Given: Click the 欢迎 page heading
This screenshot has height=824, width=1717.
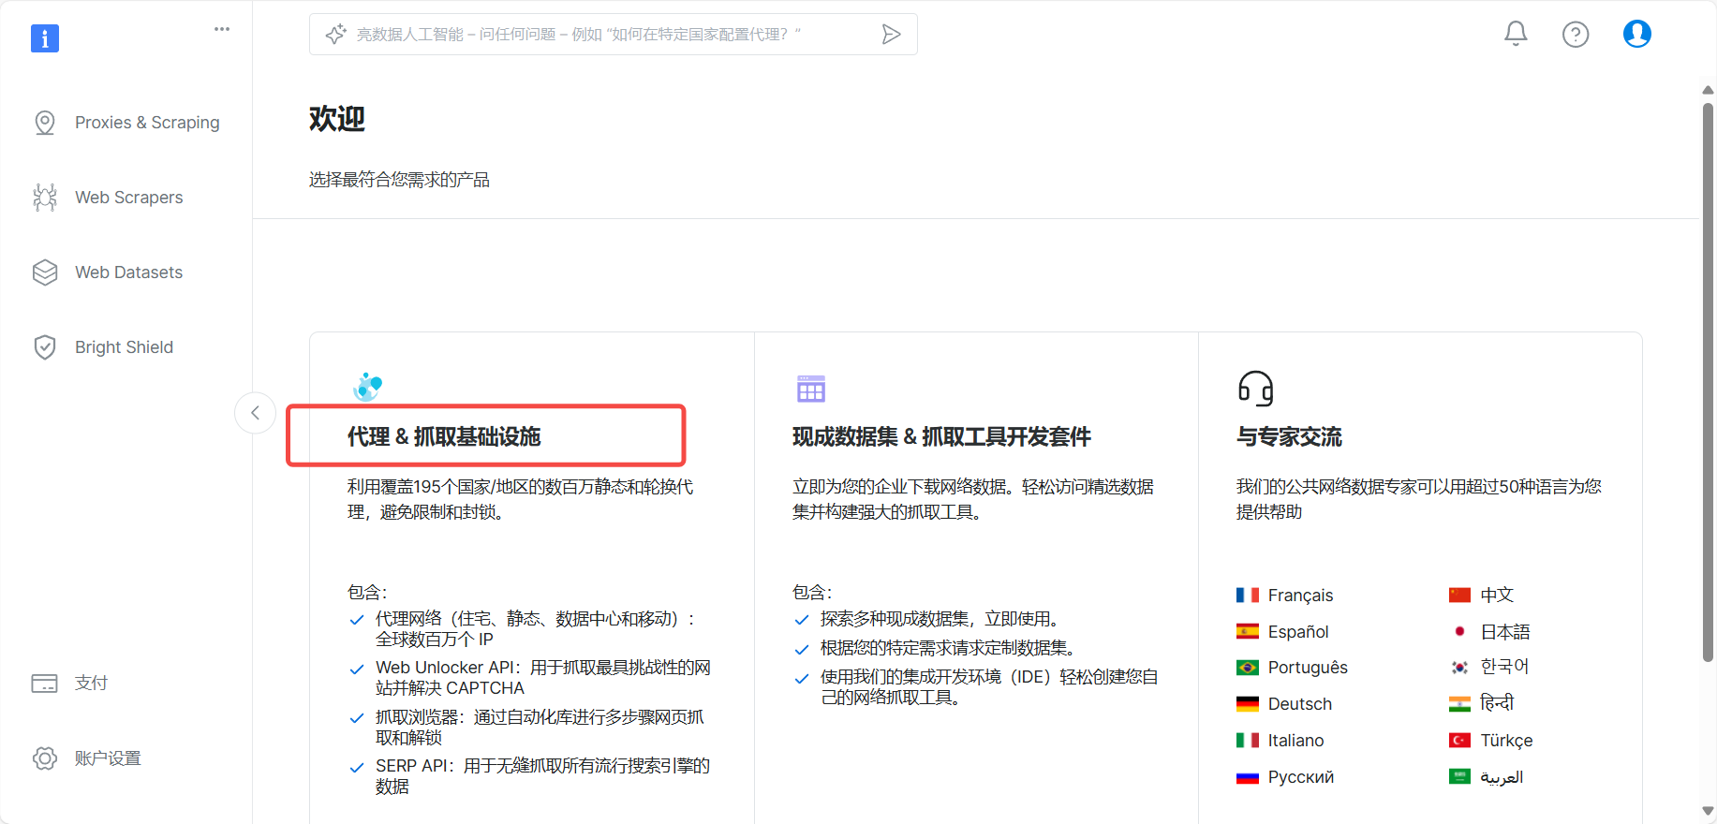Looking at the screenshot, I should [x=337, y=119].
